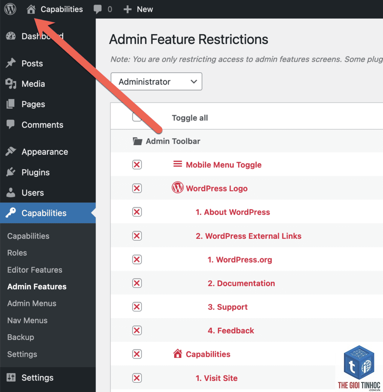Toggle restriction for Visit Site
The height and width of the screenshot is (392, 383).
(x=137, y=378)
